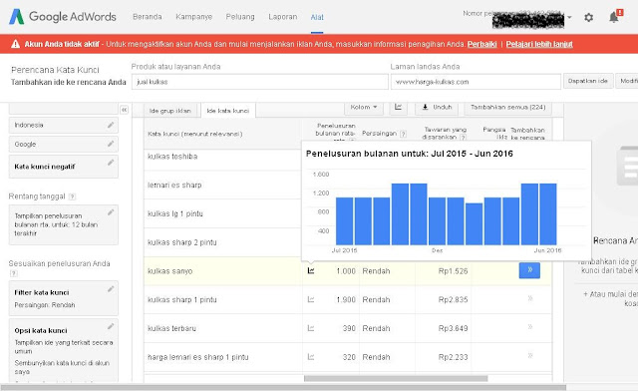Edit the Rentang tanggal setting
Screen dimensions: 638x391
tap(111, 212)
